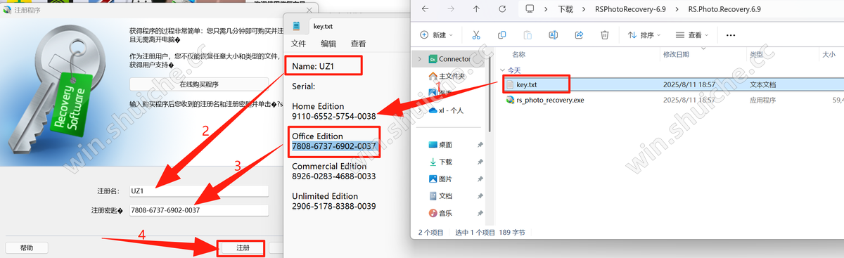Click the key.txt file icon in file list
Viewport: 844px width, 258px height.
point(509,84)
